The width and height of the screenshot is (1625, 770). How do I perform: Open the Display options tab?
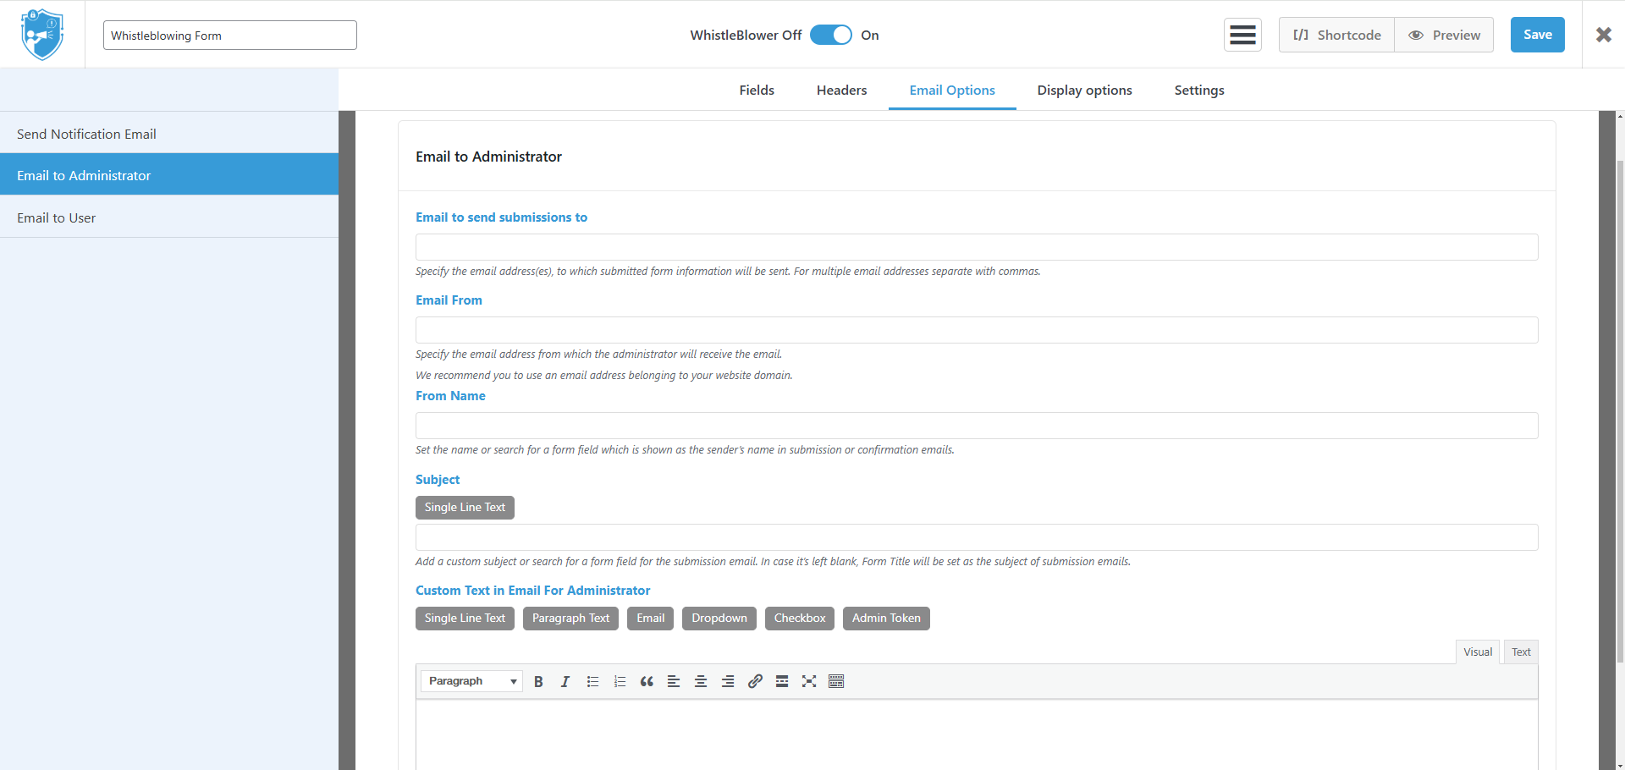pyautogui.click(x=1084, y=90)
